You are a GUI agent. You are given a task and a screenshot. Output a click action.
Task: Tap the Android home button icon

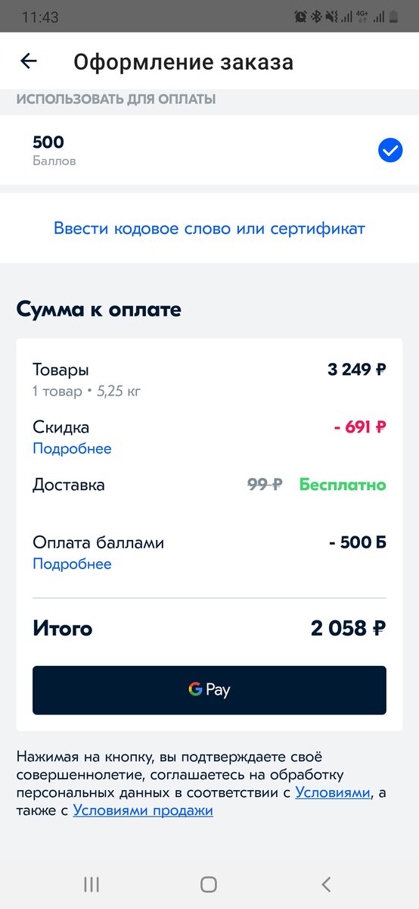[x=209, y=884]
